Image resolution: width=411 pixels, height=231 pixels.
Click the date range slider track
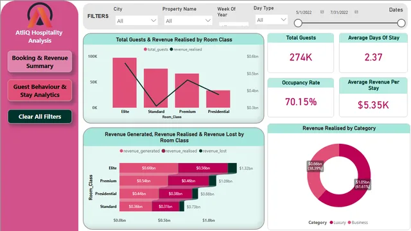[349, 23]
